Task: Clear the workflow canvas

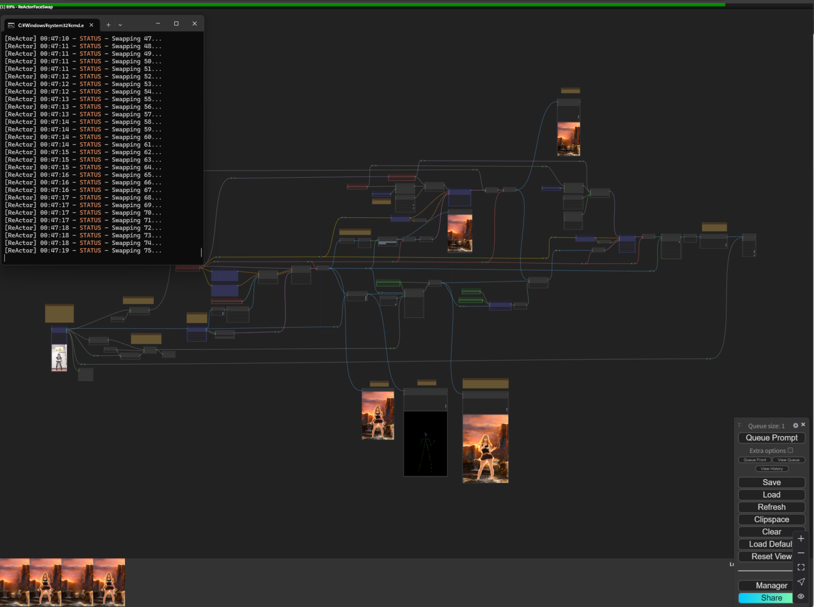Action: pyautogui.click(x=772, y=532)
